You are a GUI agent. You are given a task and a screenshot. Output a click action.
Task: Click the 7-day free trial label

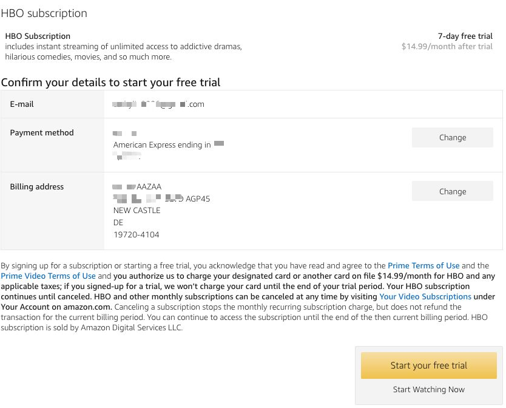click(465, 36)
